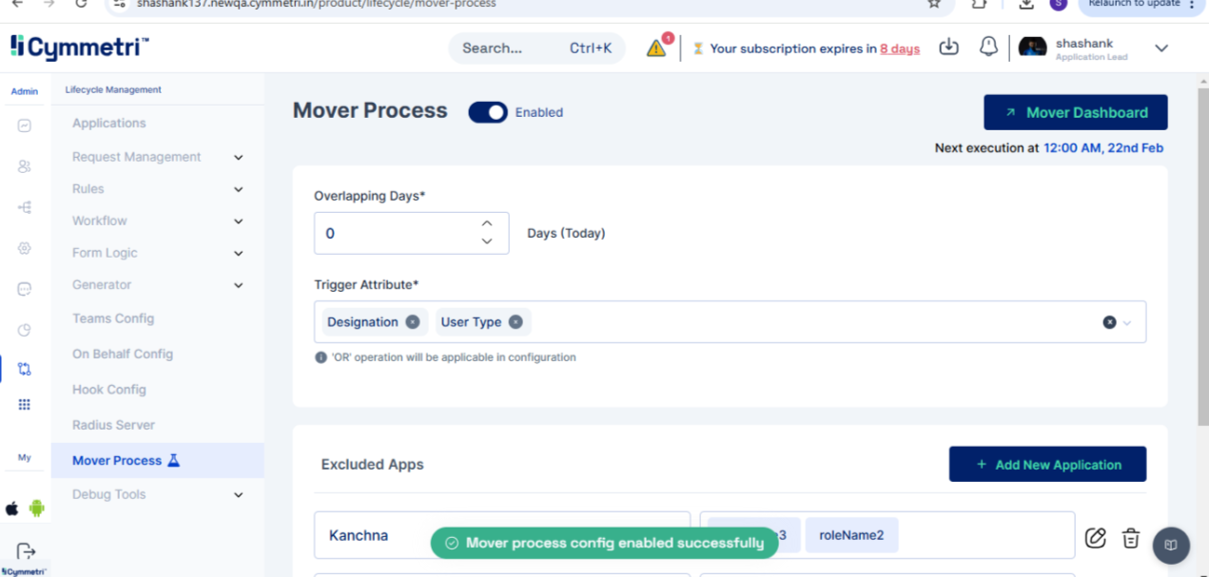Remove the Designation trigger attribute tag
1209x577 pixels.
[x=413, y=322]
